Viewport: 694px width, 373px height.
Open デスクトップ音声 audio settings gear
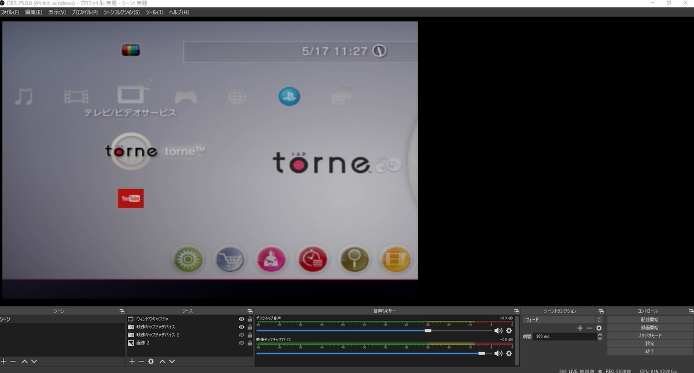[509, 331]
